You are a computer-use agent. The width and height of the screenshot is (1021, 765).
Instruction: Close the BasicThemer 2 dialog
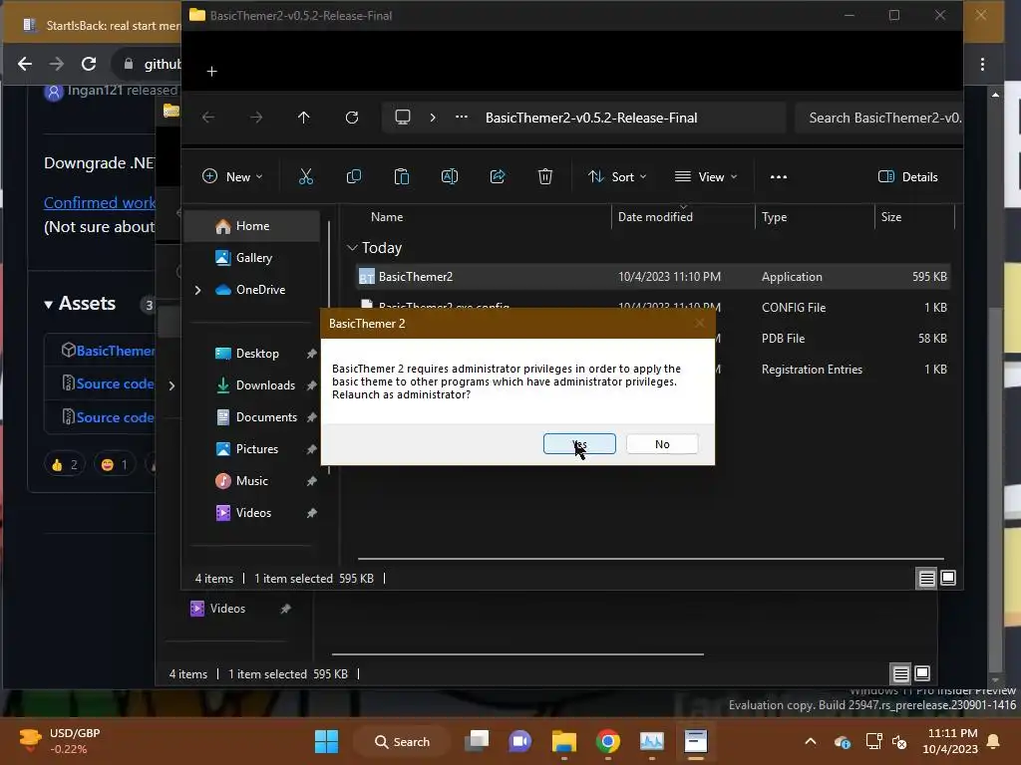point(700,323)
